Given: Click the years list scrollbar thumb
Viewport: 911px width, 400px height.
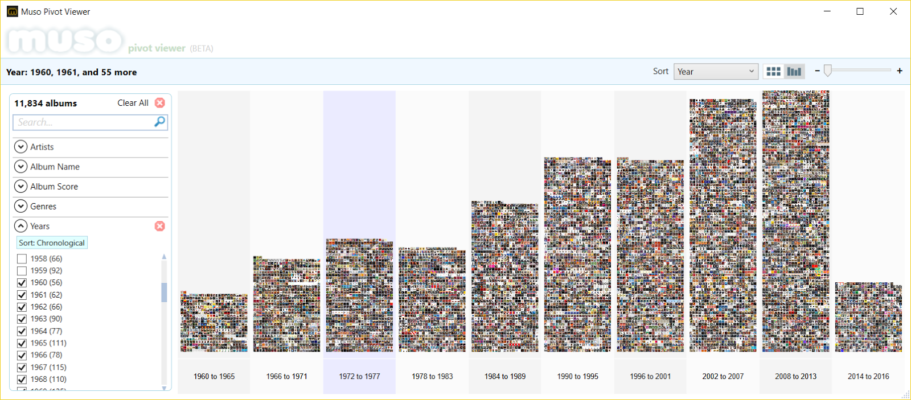Looking at the screenshot, I should pos(164,292).
